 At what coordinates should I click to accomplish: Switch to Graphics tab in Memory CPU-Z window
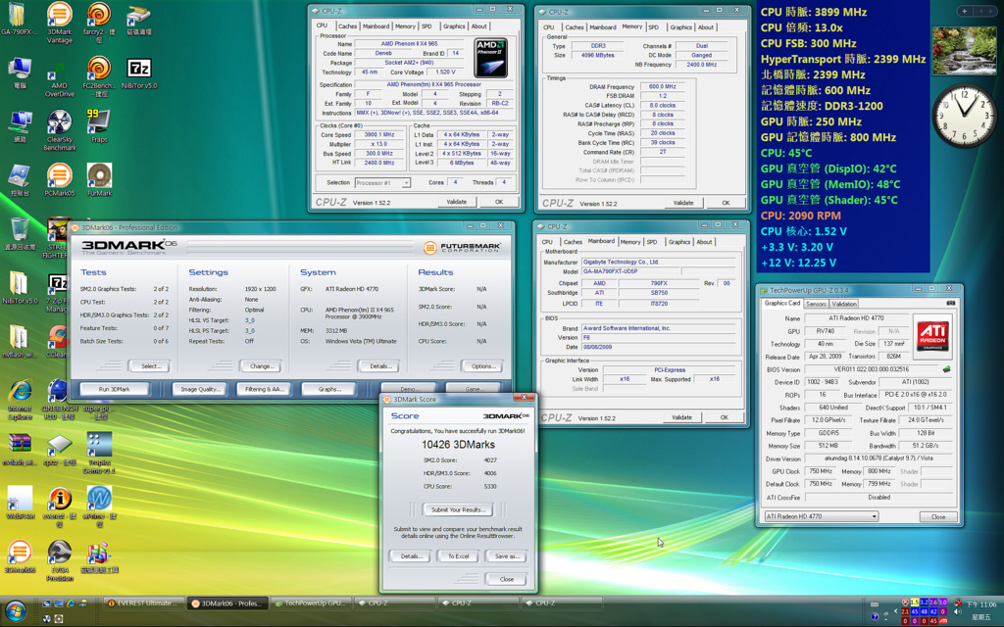pos(680,27)
